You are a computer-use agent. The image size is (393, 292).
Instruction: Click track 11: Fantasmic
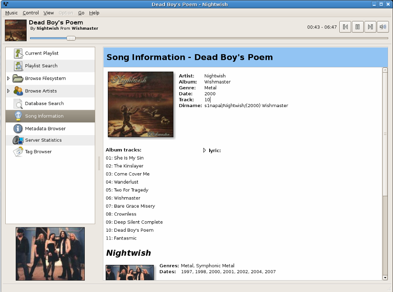pos(121,238)
